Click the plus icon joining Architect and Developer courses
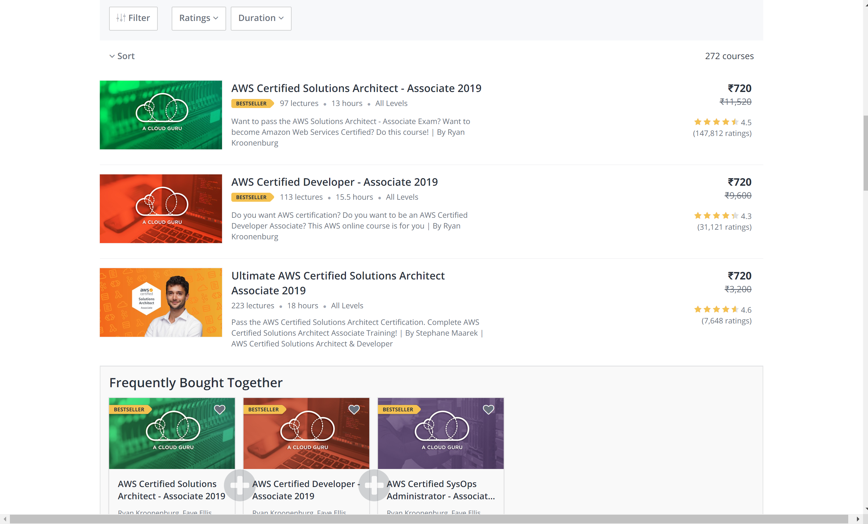This screenshot has height=524, width=868. [239, 486]
